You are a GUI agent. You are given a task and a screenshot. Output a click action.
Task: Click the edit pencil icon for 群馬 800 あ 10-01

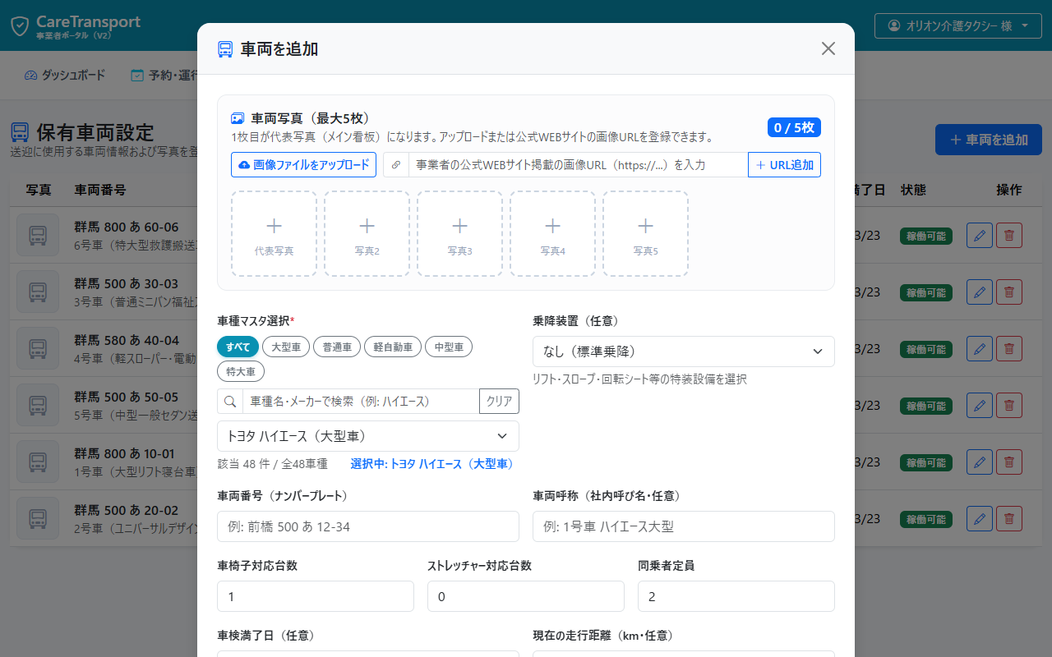pos(980,462)
